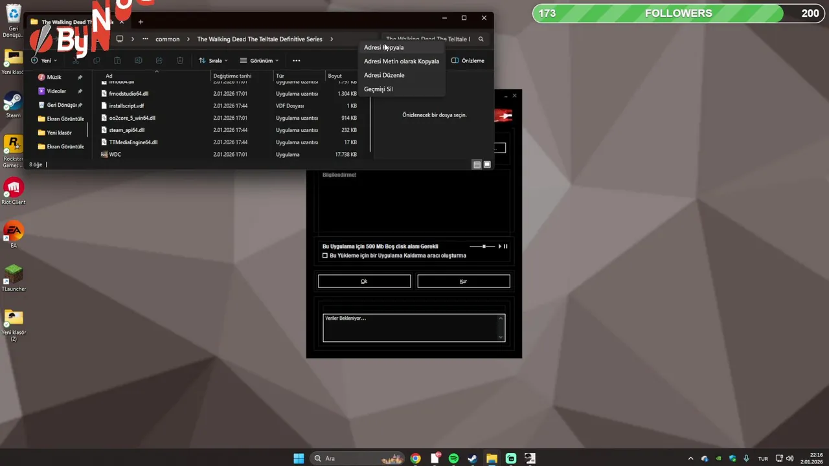Open the Yeni klasör (2) desktop folder
829x466 pixels.
point(13,325)
